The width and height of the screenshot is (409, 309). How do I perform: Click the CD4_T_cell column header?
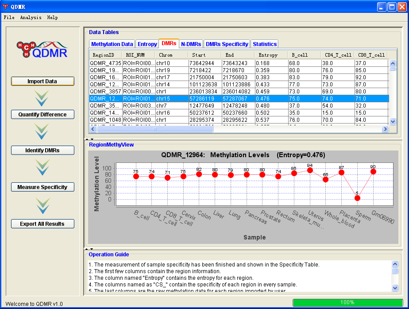pyautogui.click(x=338, y=55)
